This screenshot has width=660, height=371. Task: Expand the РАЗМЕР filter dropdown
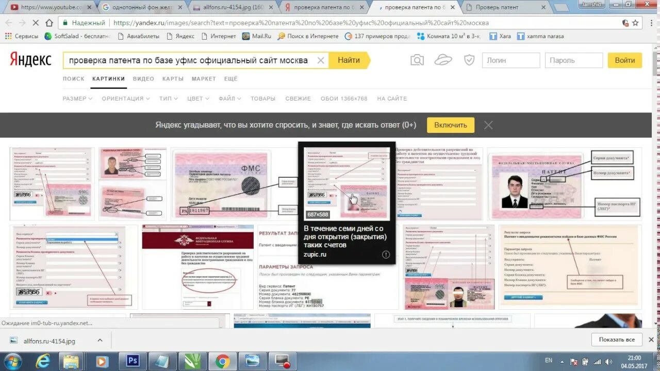click(x=77, y=98)
